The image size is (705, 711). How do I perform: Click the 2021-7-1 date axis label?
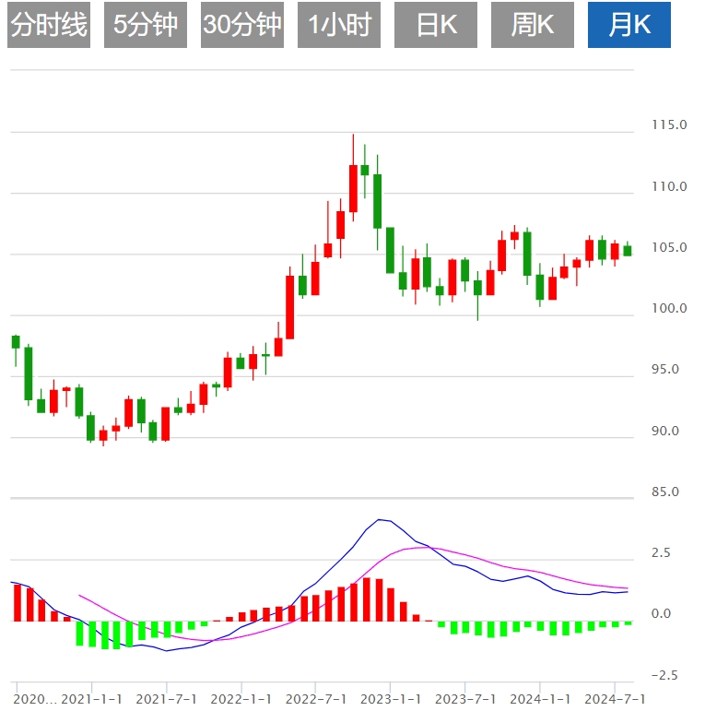pyautogui.click(x=166, y=699)
